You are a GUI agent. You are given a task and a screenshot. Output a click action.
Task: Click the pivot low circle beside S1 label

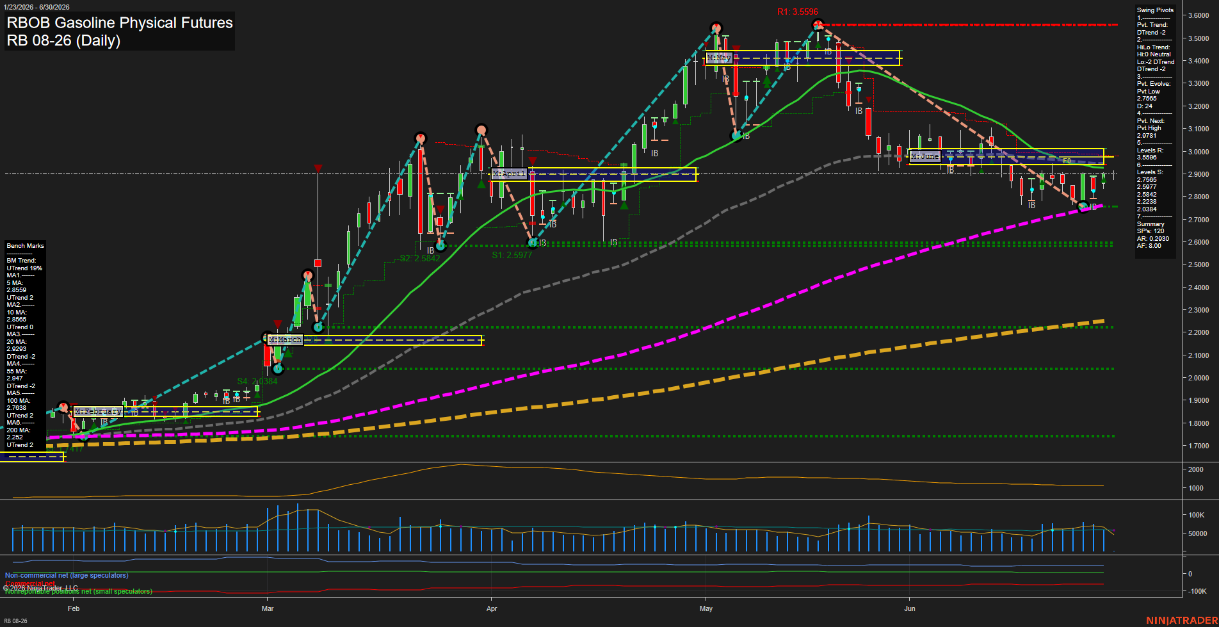(533, 243)
